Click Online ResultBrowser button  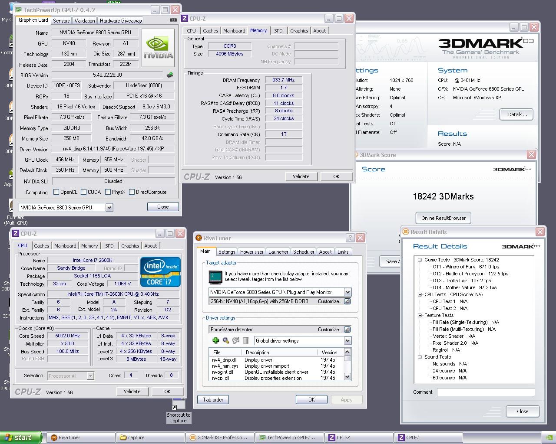[x=443, y=218]
